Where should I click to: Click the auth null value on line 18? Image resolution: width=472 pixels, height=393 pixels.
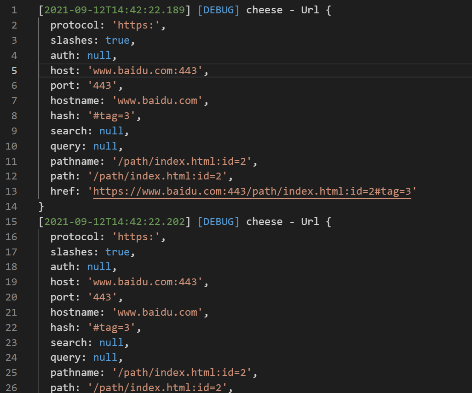coord(99,267)
